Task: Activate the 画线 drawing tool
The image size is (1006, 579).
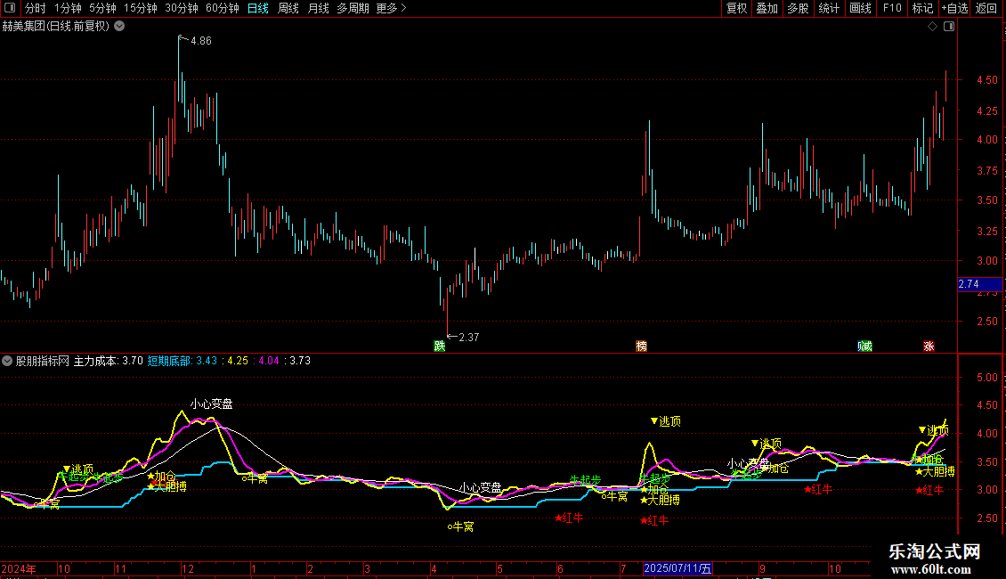Action: [x=860, y=8]
